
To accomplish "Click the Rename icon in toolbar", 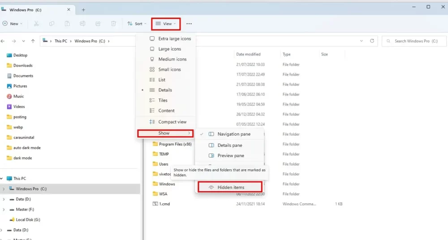I will pyautogui.click(x=82, y=24).
